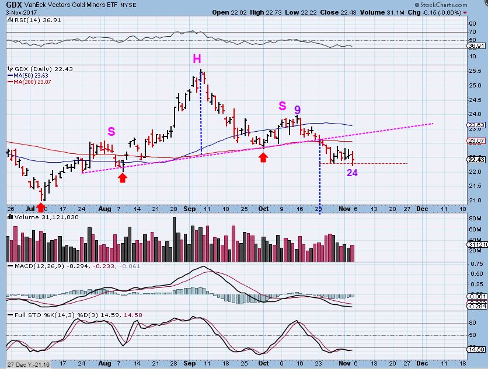Click the red down-triangle beside Chg
The height and width of the screenshot is (369, 488).
(465, 13)
